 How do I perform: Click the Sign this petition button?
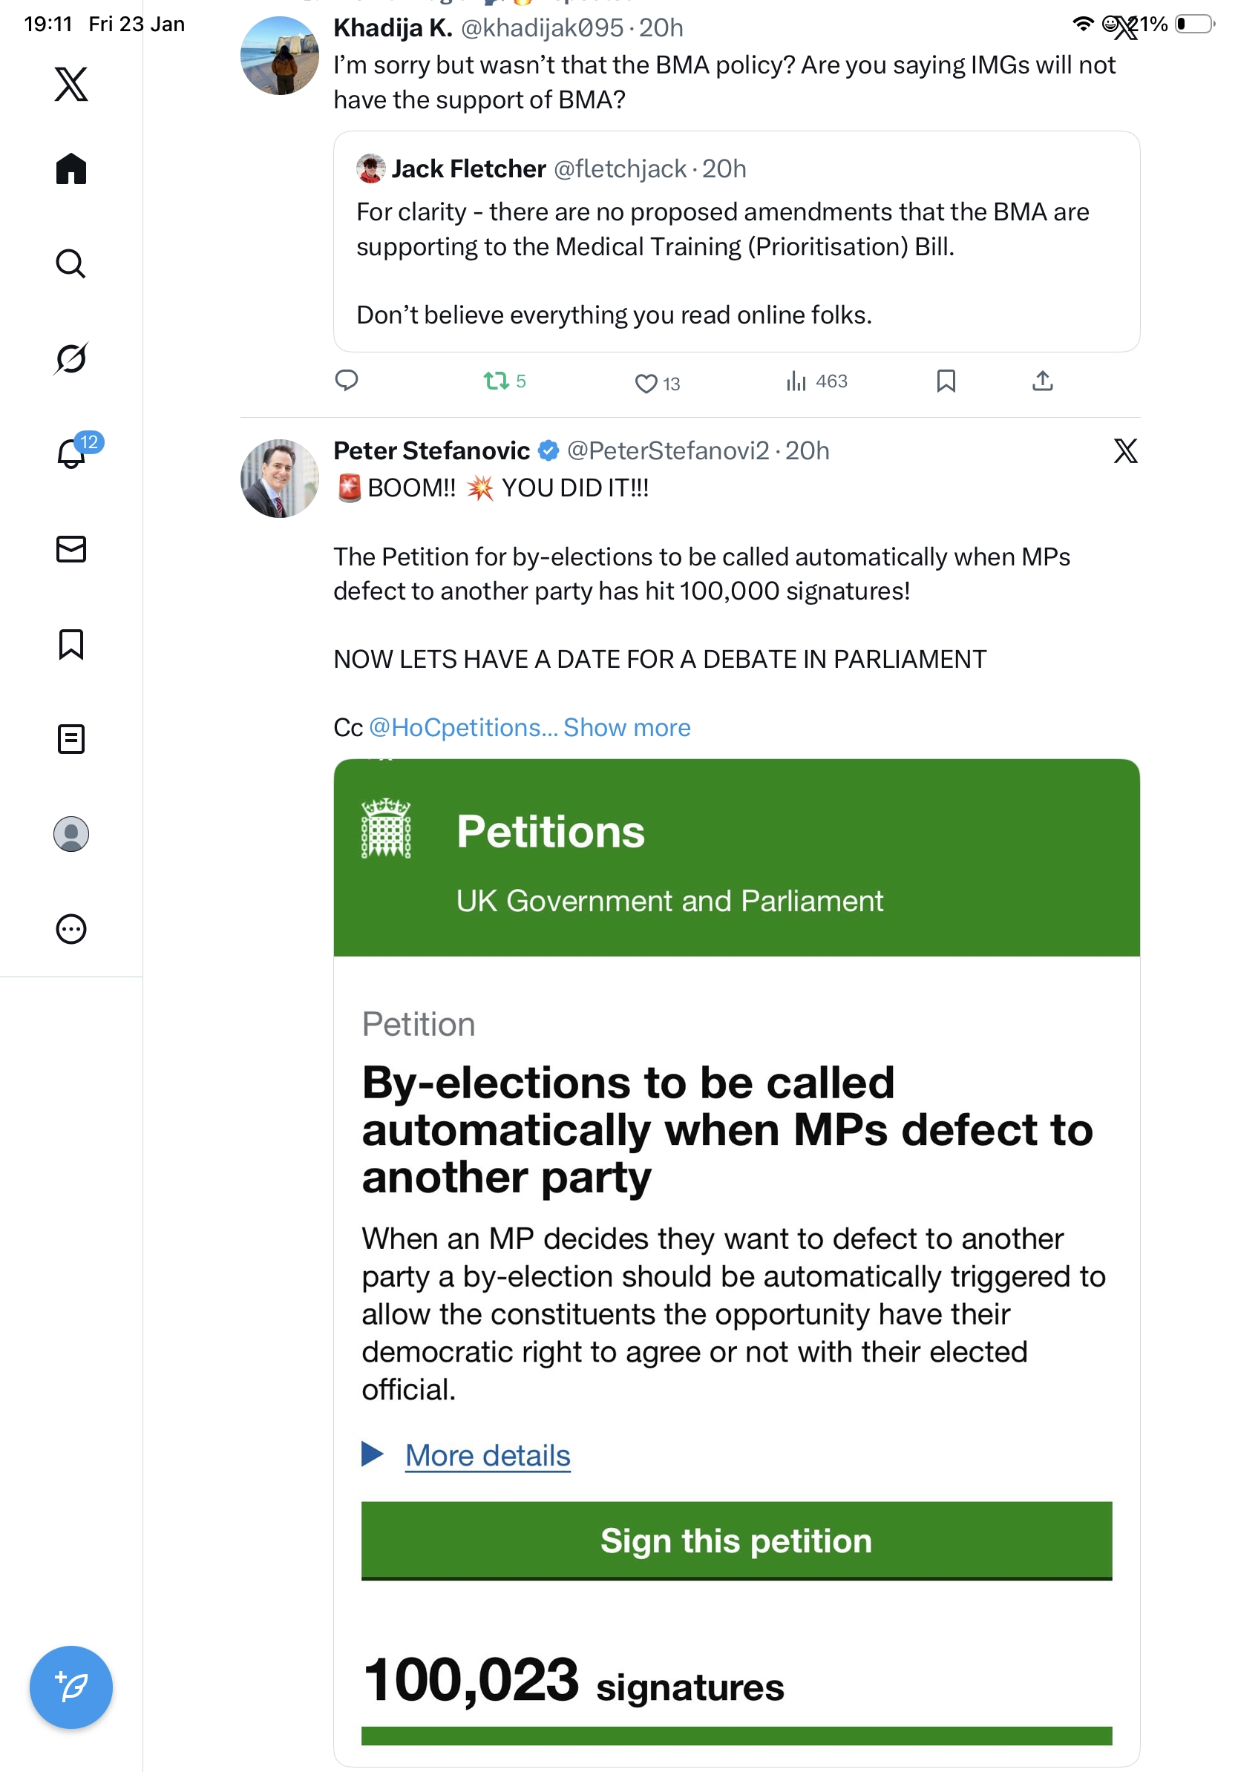click(736, 1540)
